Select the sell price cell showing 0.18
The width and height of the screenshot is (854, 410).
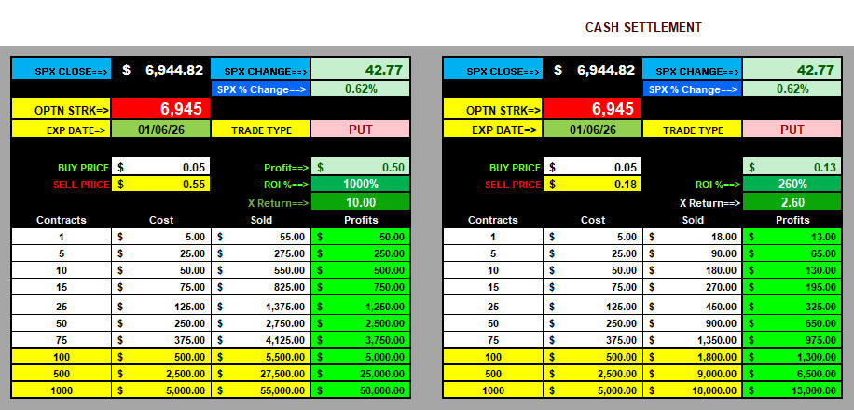pos(592,184)
